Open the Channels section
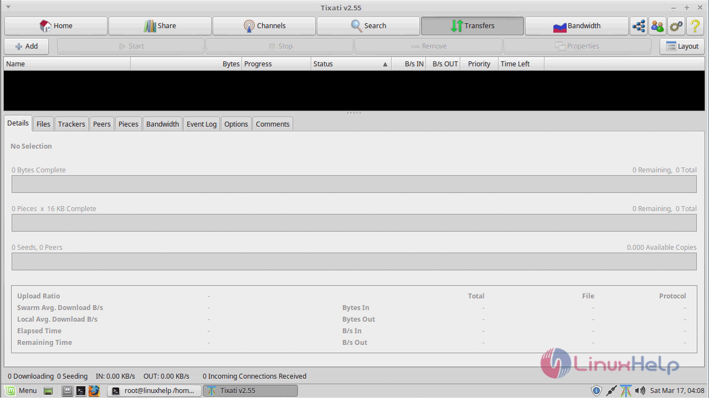The width and height of the screenshot is (709, 398). pos(264,26)
